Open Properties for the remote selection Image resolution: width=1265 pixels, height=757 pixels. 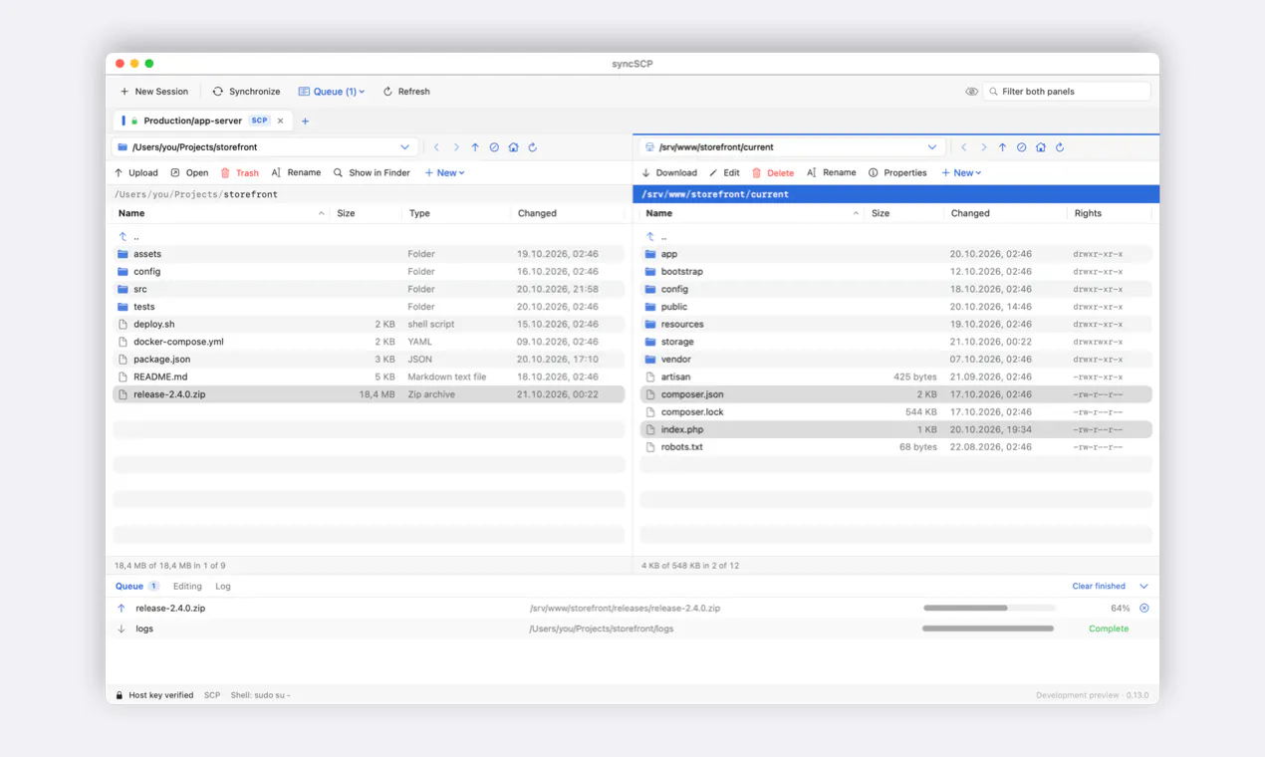click(897, 173)
